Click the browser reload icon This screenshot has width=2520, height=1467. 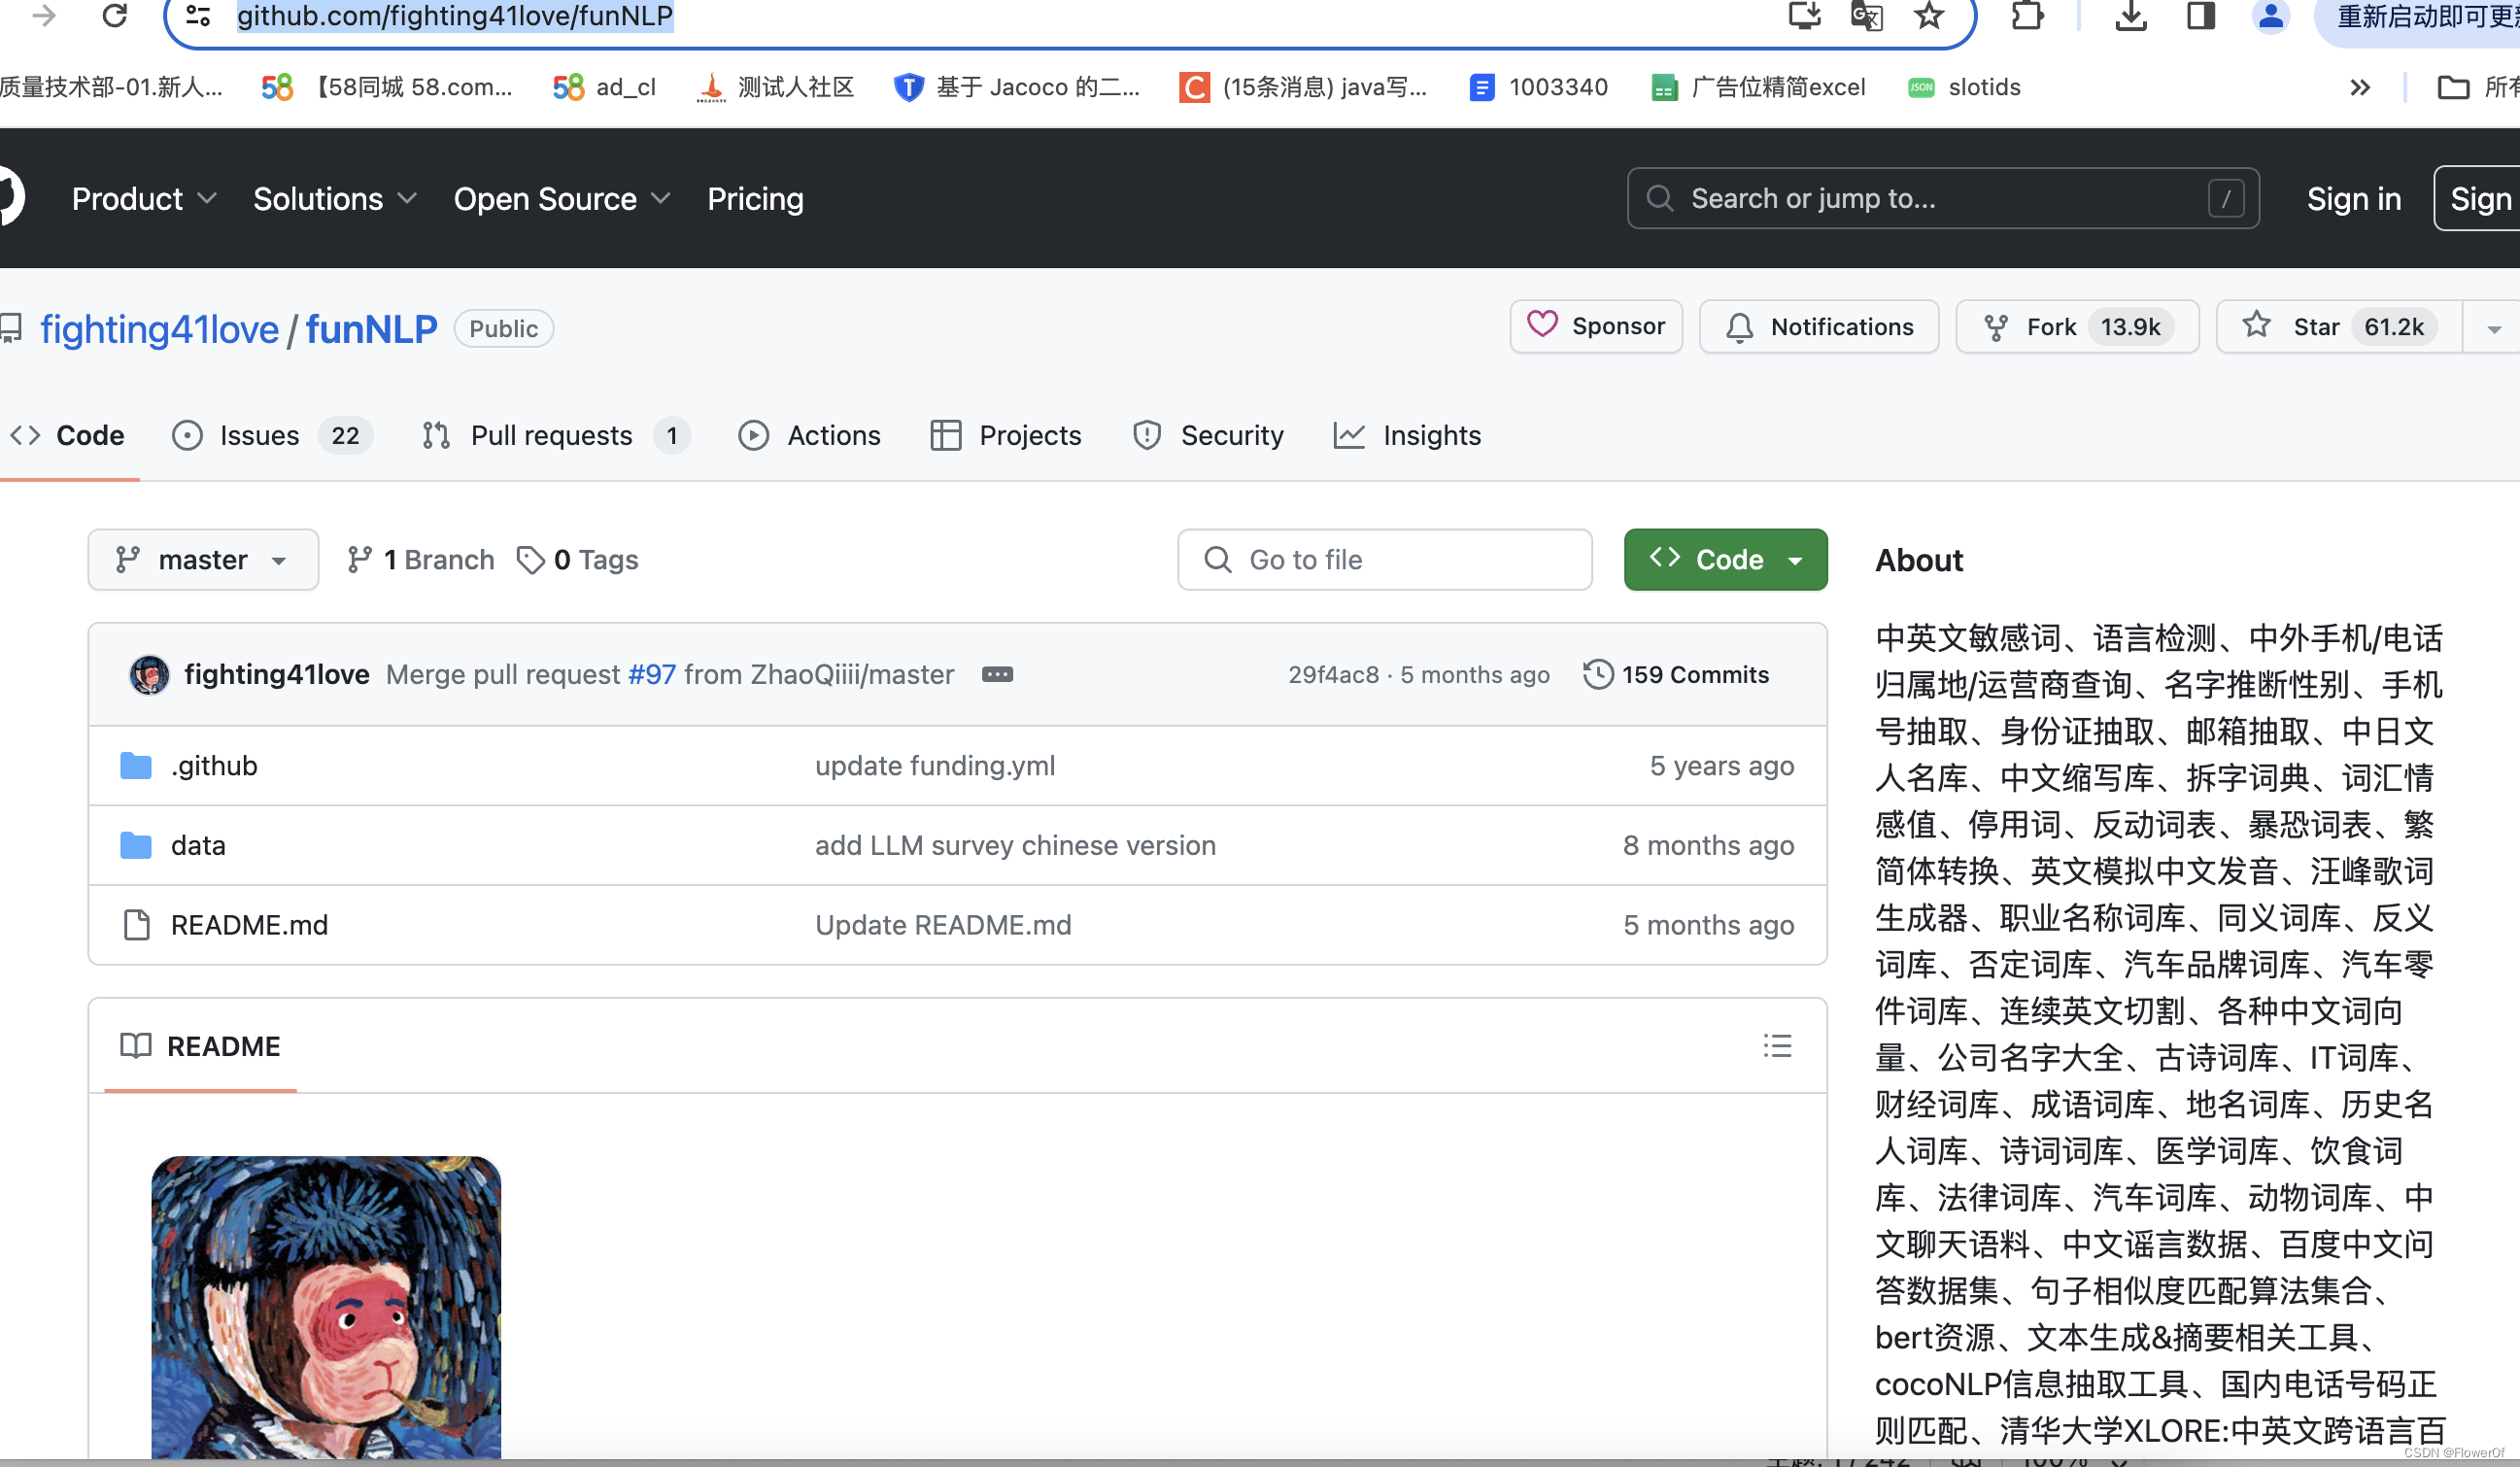click(114, 15)
